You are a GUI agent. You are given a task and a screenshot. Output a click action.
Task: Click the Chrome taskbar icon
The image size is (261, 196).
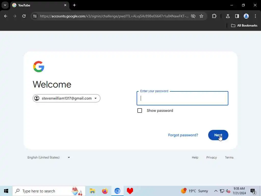pyautogui.click(x=117, y=191)
